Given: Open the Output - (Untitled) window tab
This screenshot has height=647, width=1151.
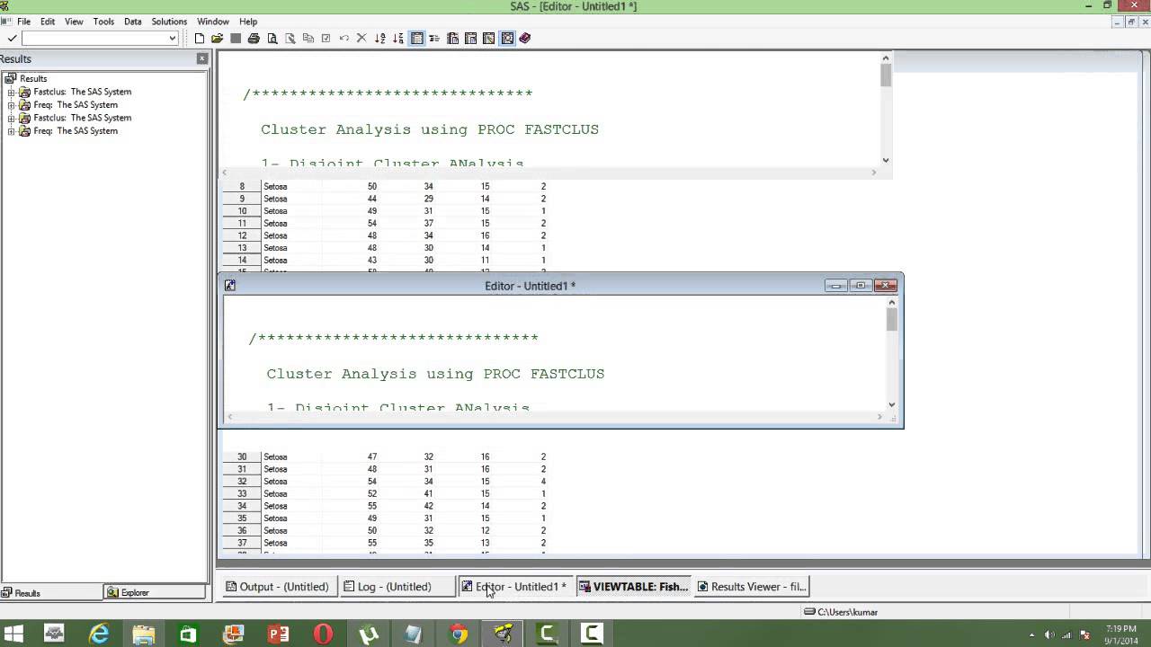Looking at the screenshot, I should coord(278,587).
